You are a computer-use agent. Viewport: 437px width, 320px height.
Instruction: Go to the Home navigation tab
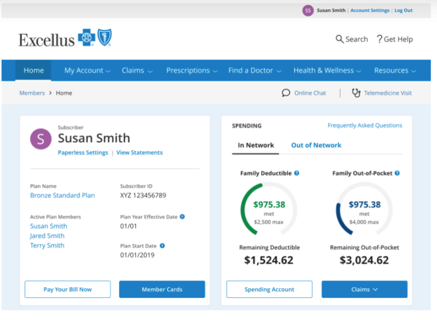[x=34, y=70]
